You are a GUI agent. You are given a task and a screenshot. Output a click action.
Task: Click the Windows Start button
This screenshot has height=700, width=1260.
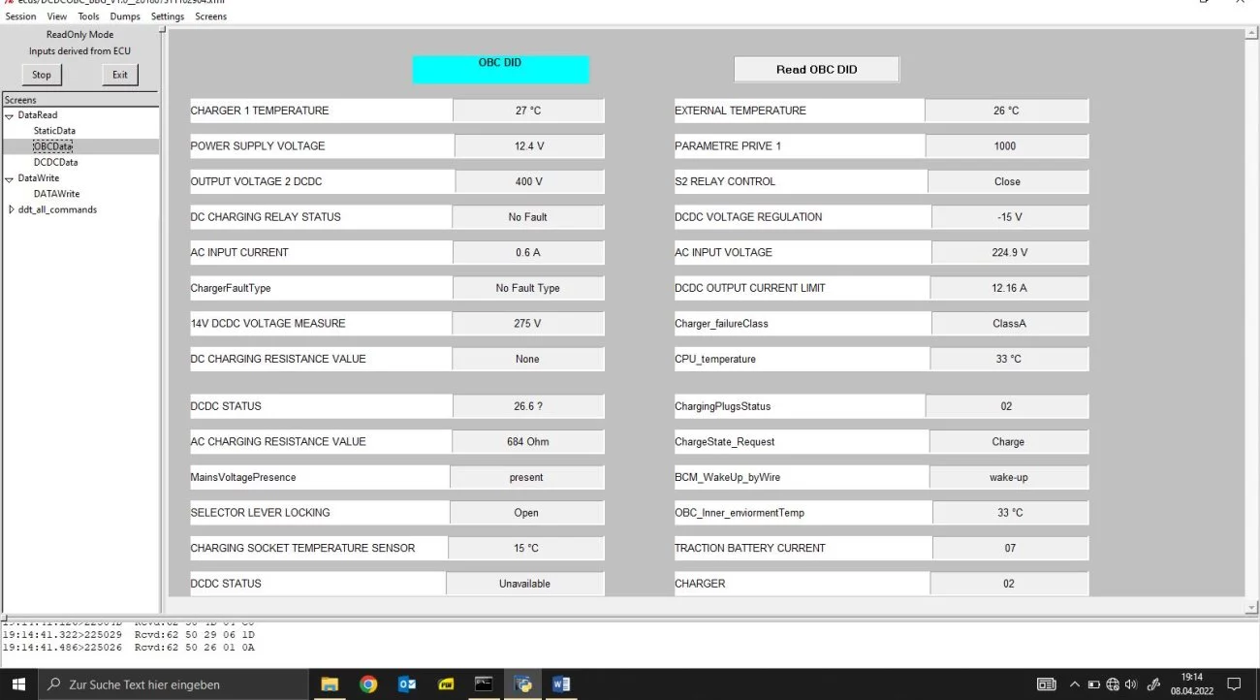18,684
